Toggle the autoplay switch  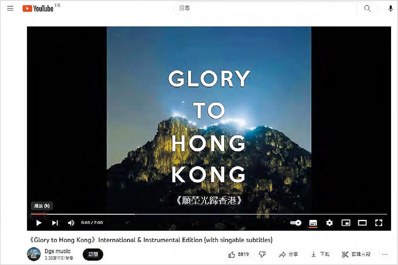click(x=295, y=223)
